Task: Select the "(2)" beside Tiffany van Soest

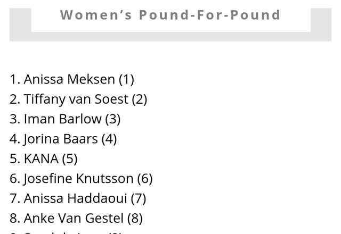Action: 139,99
